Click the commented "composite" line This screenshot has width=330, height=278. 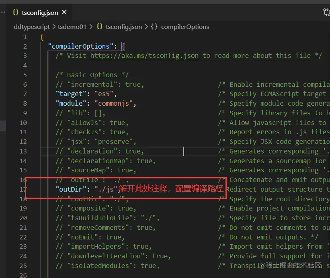tap(96, 208)
